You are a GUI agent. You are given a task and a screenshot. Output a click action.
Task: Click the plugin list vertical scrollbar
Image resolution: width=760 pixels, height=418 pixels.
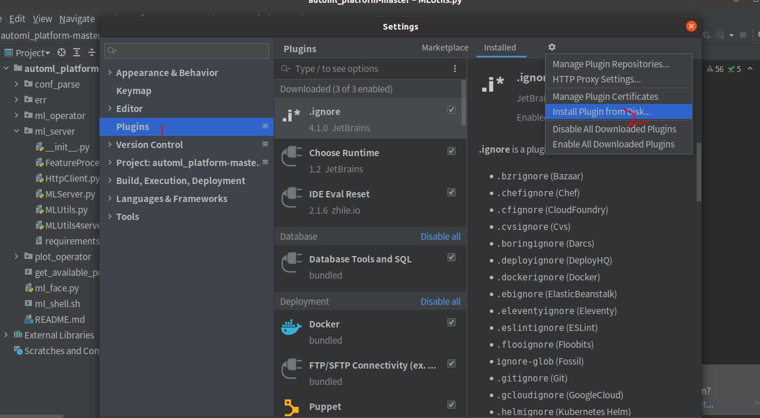pyautogui.click(x=464, y=103)
